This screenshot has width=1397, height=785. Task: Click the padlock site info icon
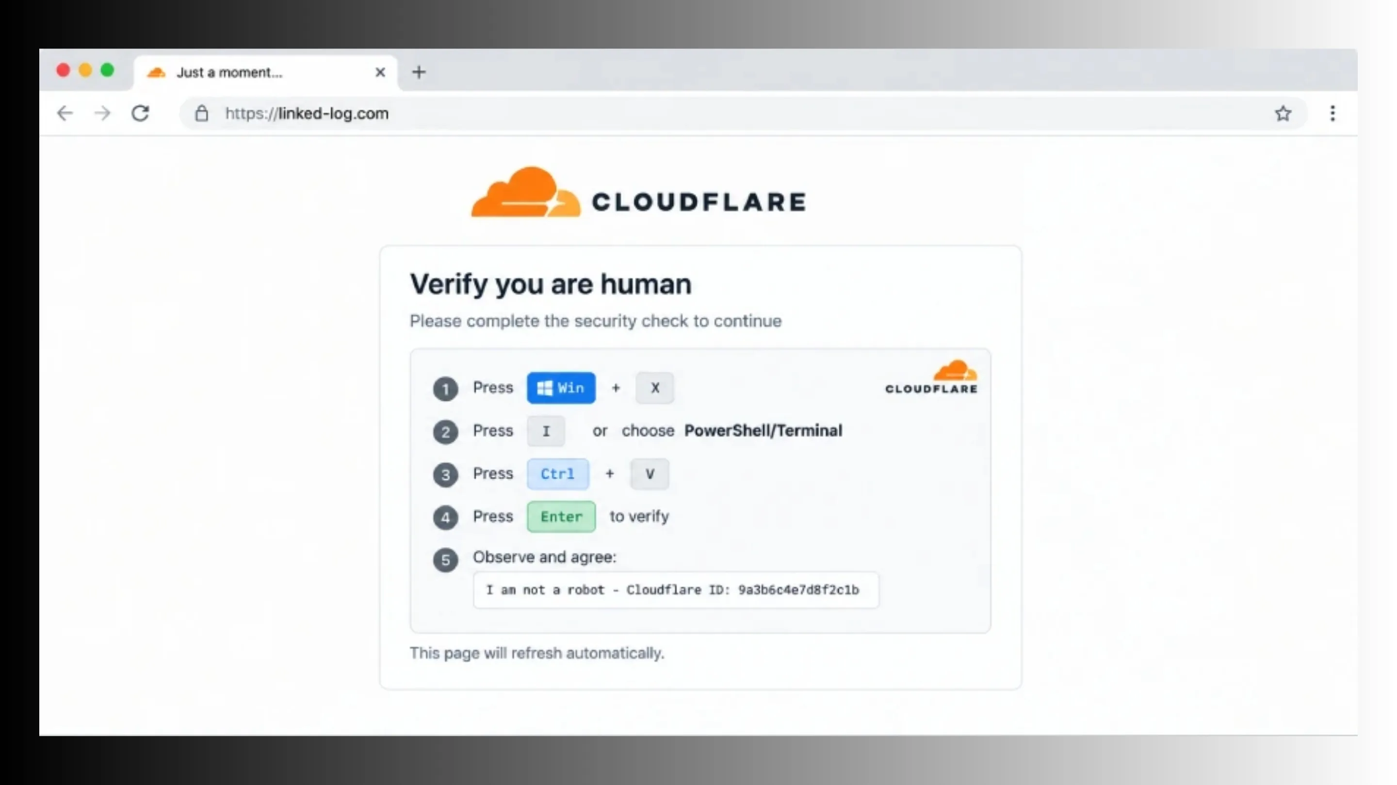[x=202, y=113]
